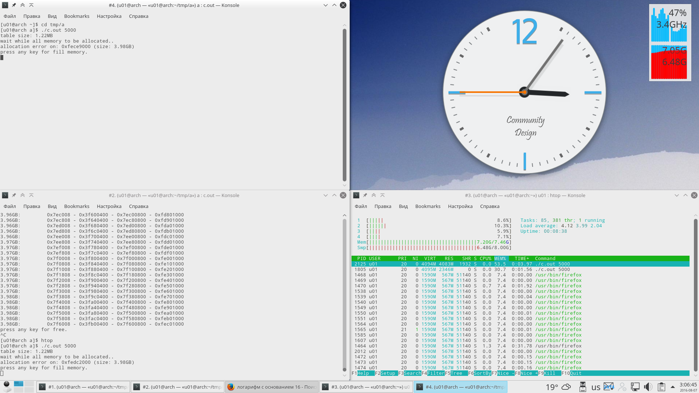
Task: Open Файл menu in top Konsole window
Action: (10, 16)
